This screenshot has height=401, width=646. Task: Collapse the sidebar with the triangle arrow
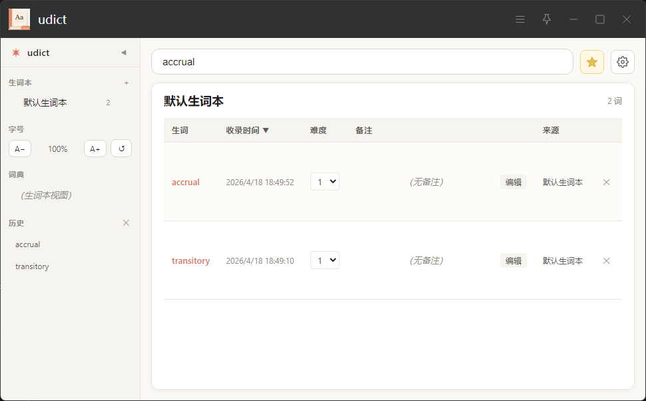coord(123,53)
